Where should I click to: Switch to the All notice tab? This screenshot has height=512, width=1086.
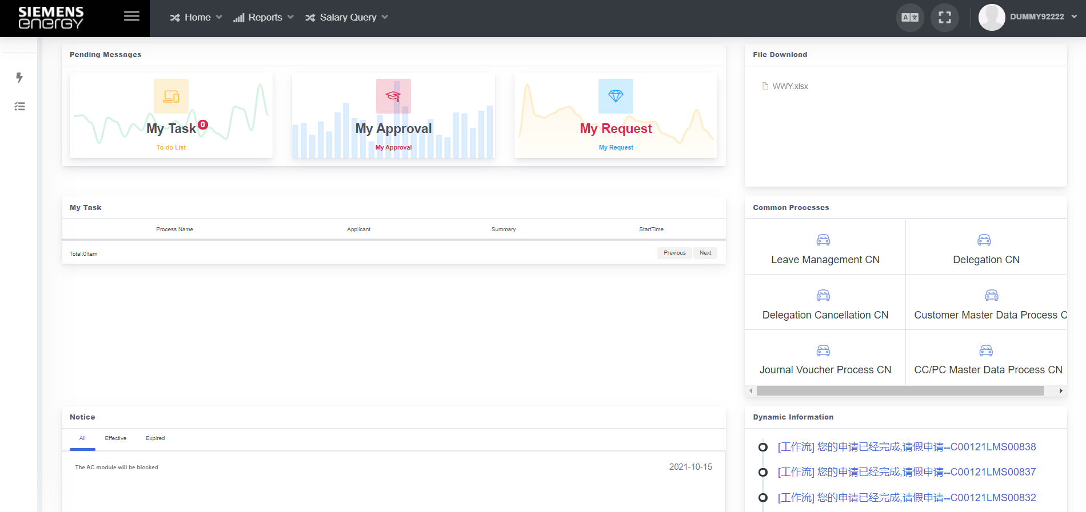point(82,438)
